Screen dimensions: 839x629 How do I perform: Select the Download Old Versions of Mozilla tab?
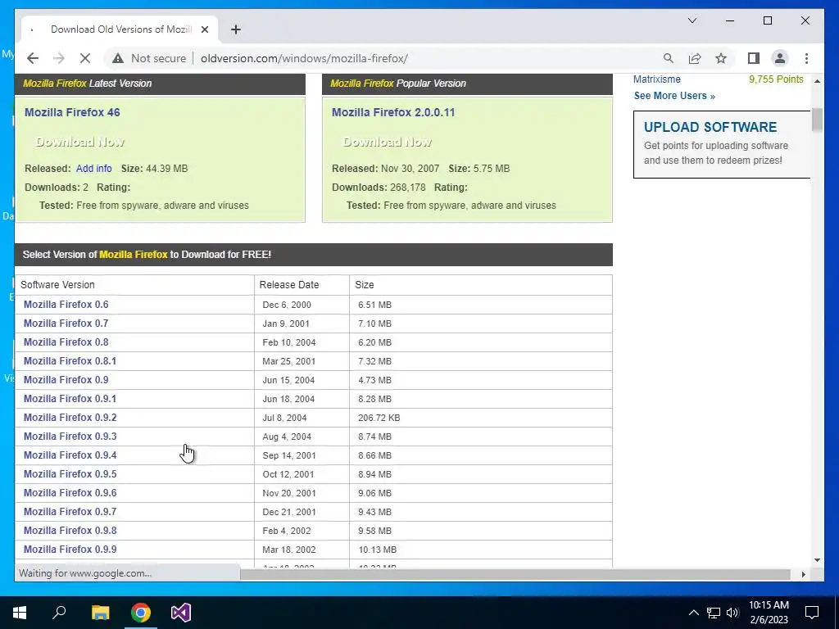tap(120, 29)
